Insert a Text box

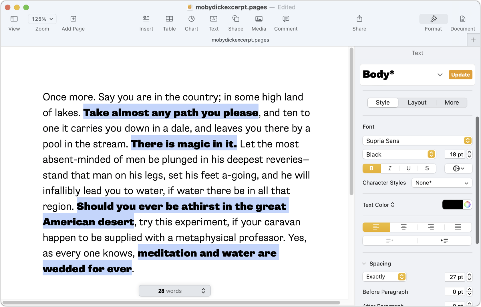213,23
